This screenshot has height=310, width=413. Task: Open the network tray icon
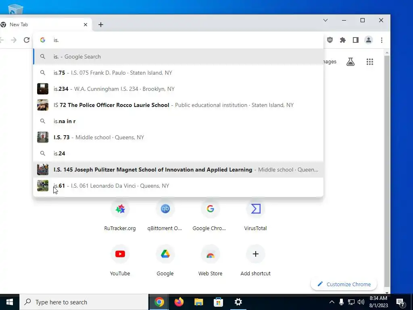(351, 302)
